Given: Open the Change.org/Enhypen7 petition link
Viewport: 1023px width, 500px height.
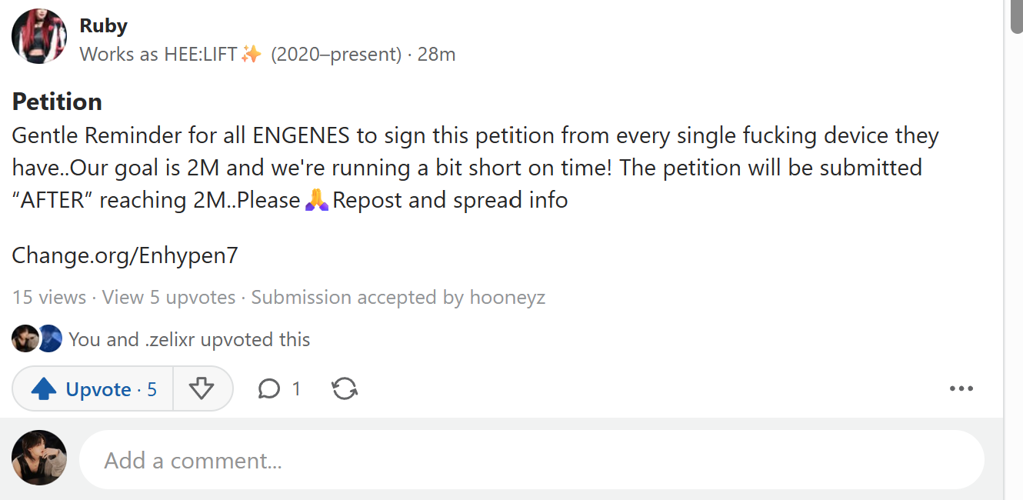Looking at the screenshot, I should tap(125, 255).
